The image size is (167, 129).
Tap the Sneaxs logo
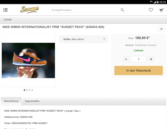29,10
